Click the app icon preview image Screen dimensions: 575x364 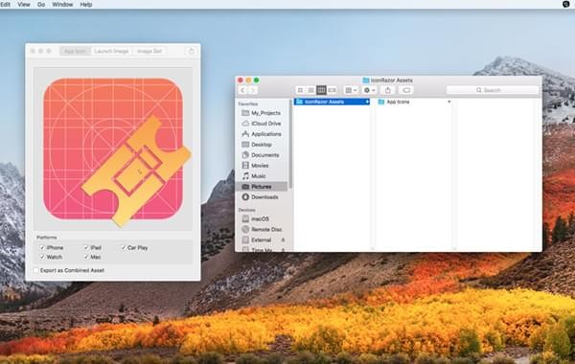point(113,148)
